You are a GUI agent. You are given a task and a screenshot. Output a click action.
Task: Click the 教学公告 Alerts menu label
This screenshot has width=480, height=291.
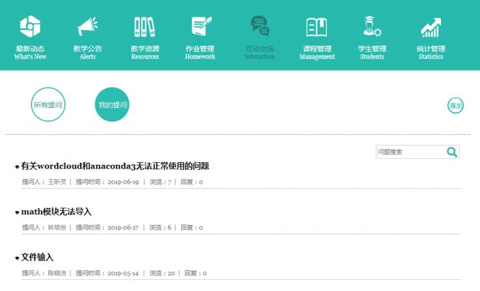click(x=87, y=52)
